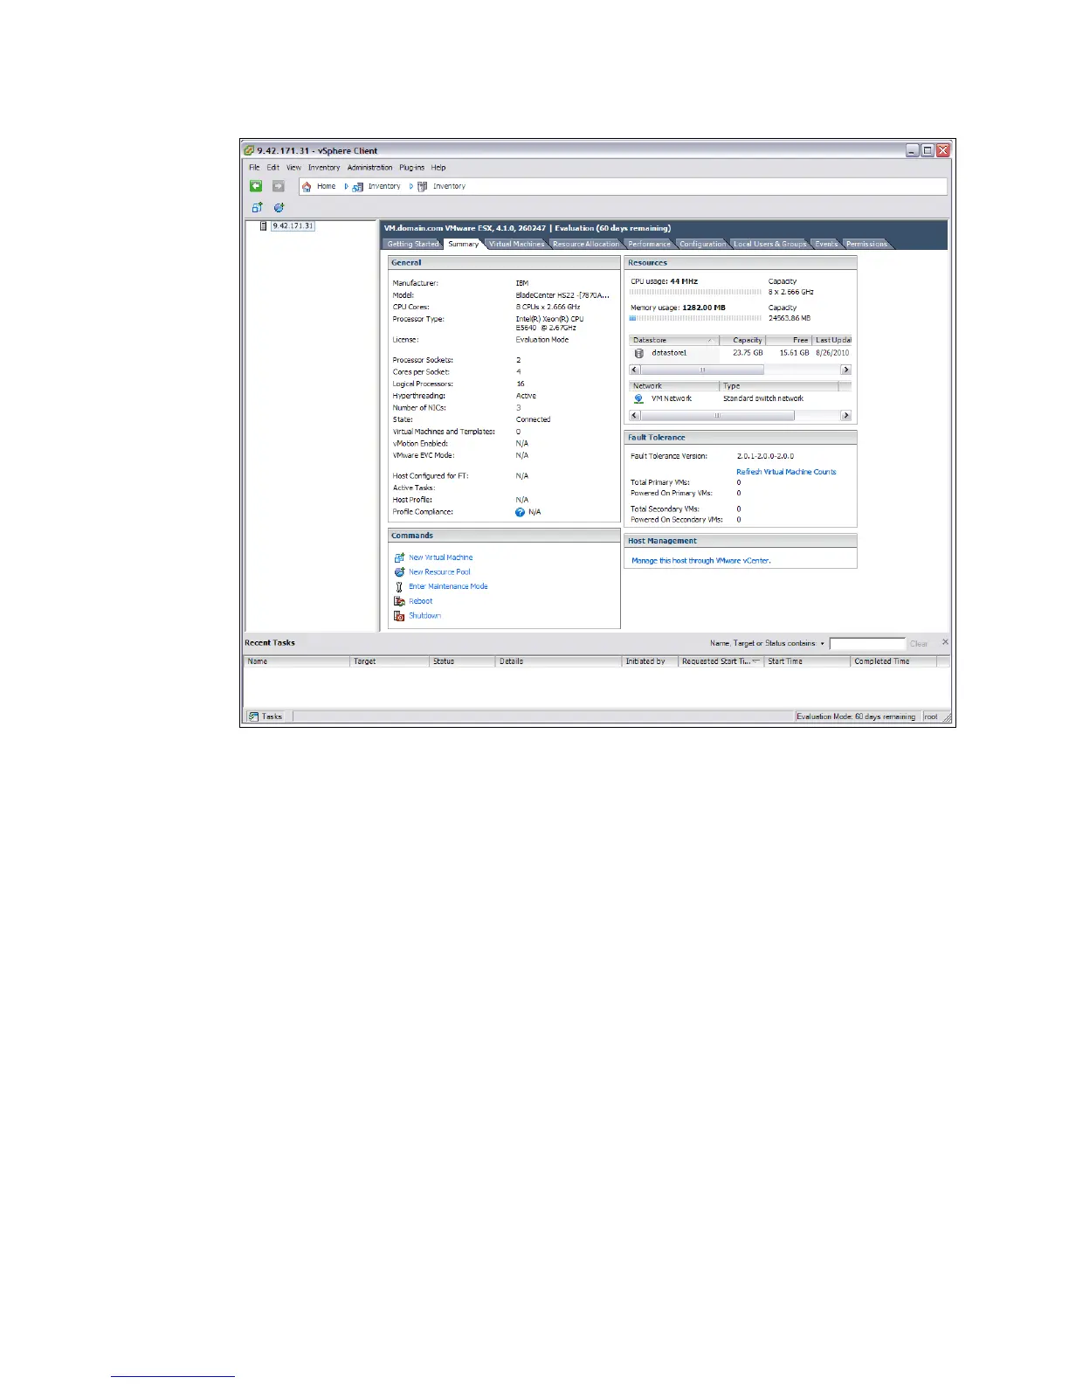
Task: Click the CPU usage progress bar
Action: [695, 292]
